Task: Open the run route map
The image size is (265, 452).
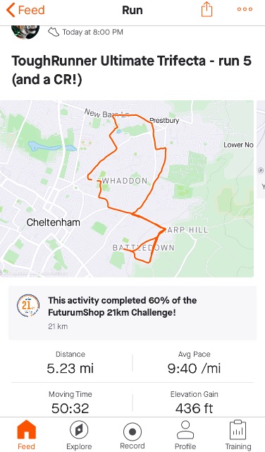Action: click(127, 189)
